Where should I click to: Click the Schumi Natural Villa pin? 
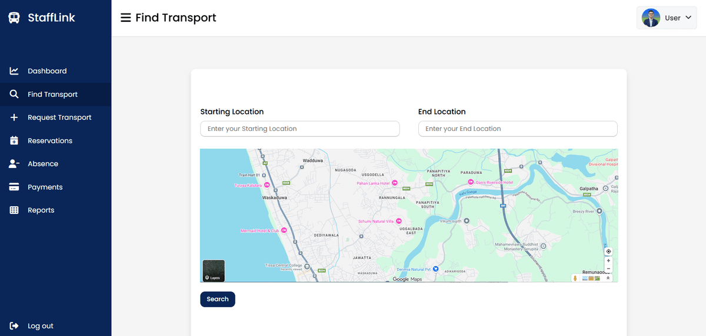tap(398, 221)
